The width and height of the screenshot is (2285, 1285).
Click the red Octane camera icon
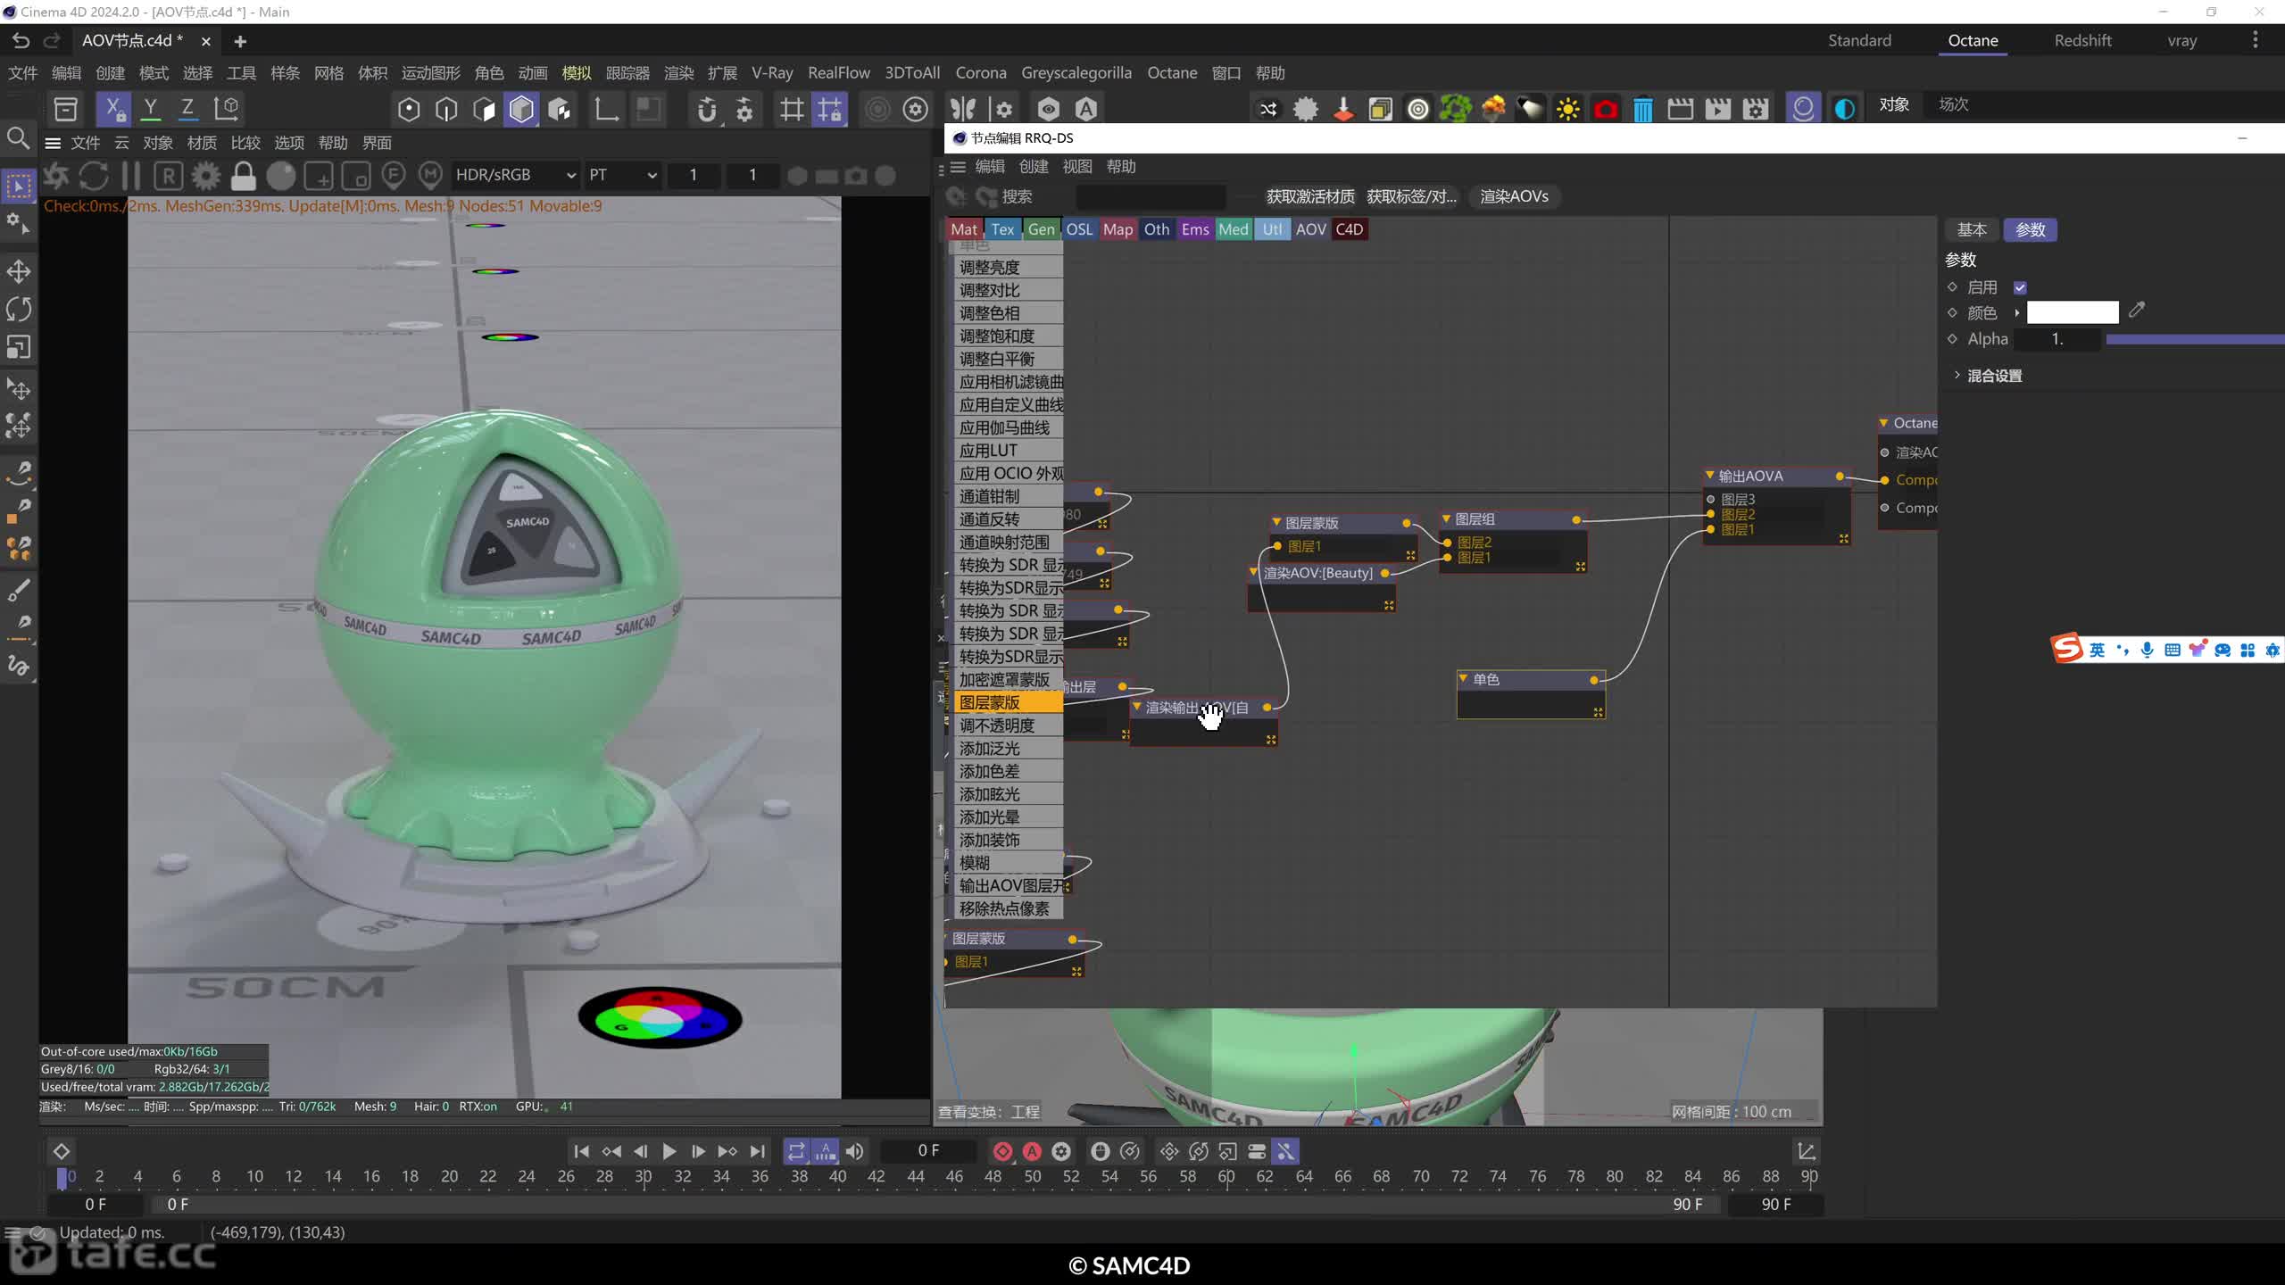point(1605,109)
